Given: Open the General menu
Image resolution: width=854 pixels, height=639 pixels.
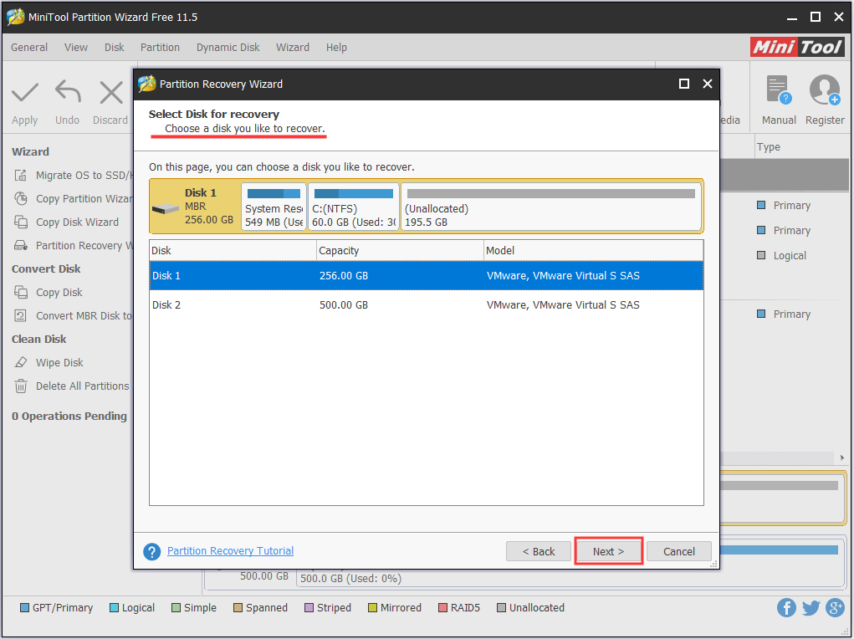Looking at the screenshot, I should pyautogui.click(x=29, y=48).
